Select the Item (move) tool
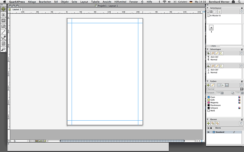This screenshot has height=152, width=244. 3,9
